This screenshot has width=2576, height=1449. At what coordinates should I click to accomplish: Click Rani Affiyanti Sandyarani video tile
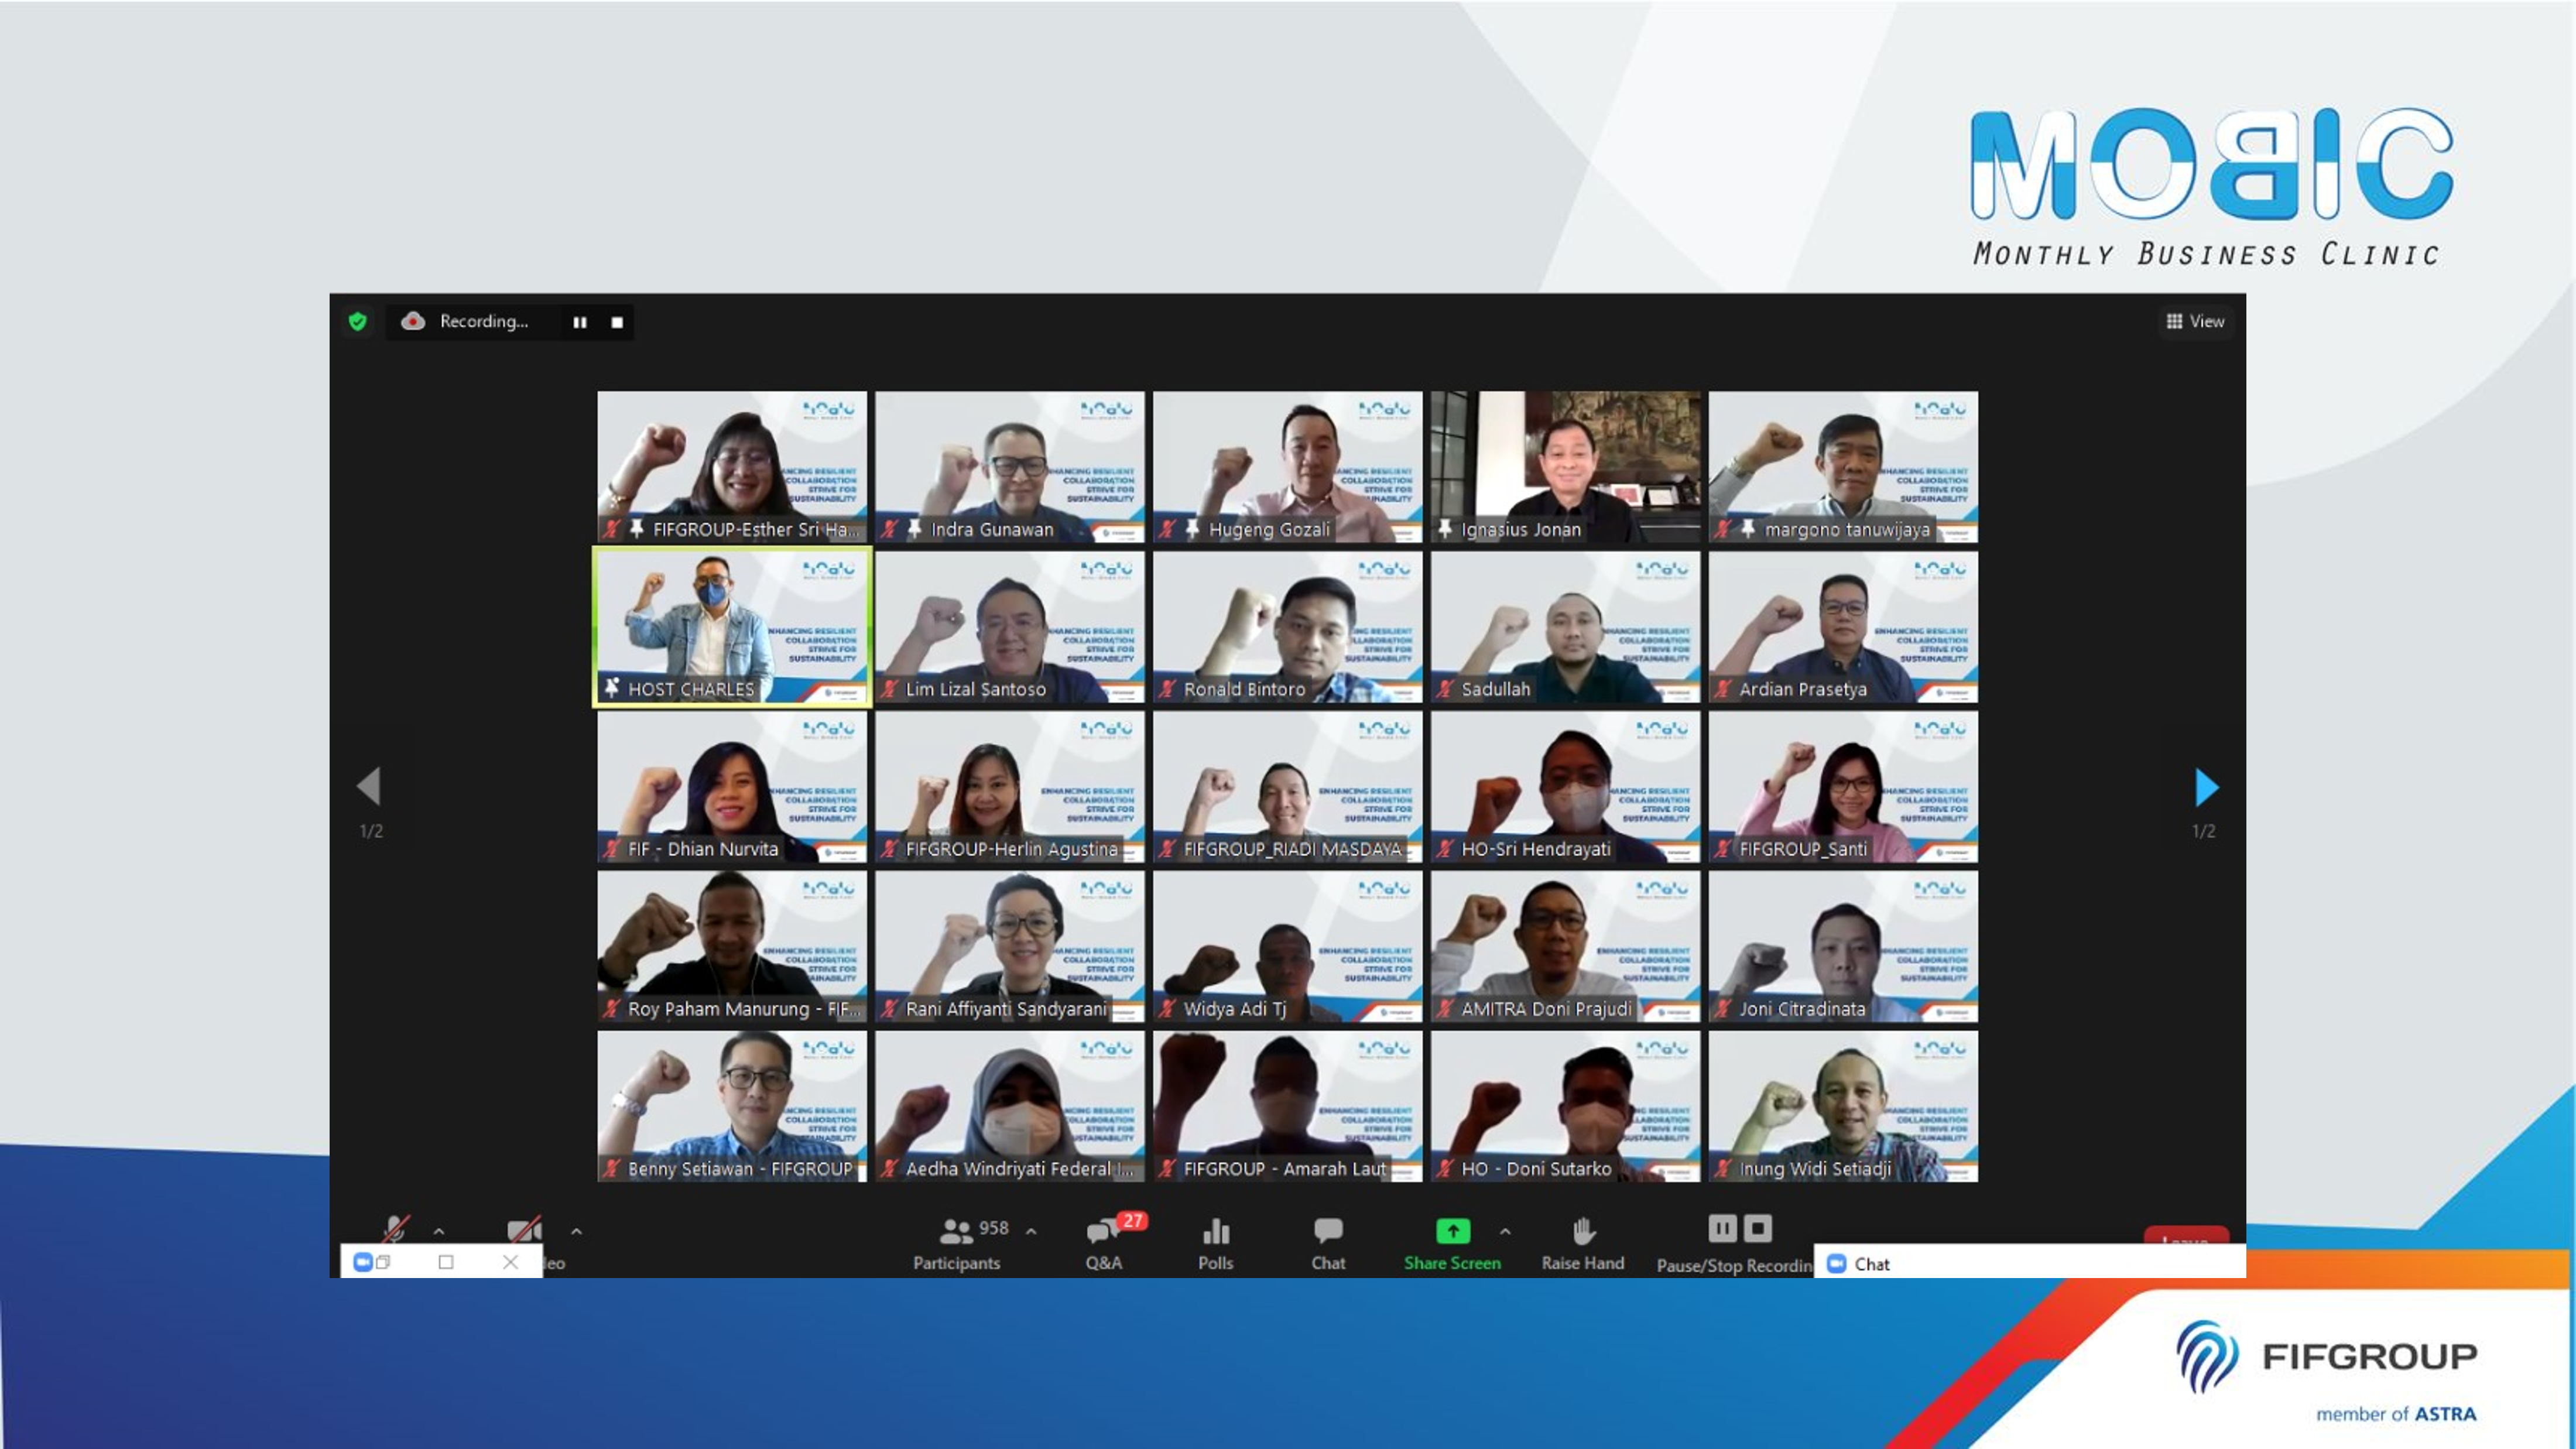pyautogui.click(x=1009, y=947)
